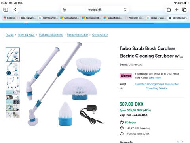The height and width of the screenshot is (143, 190).
Task: Open the Gulvskrubber breadcrumb link
Action: click(100, 35)
